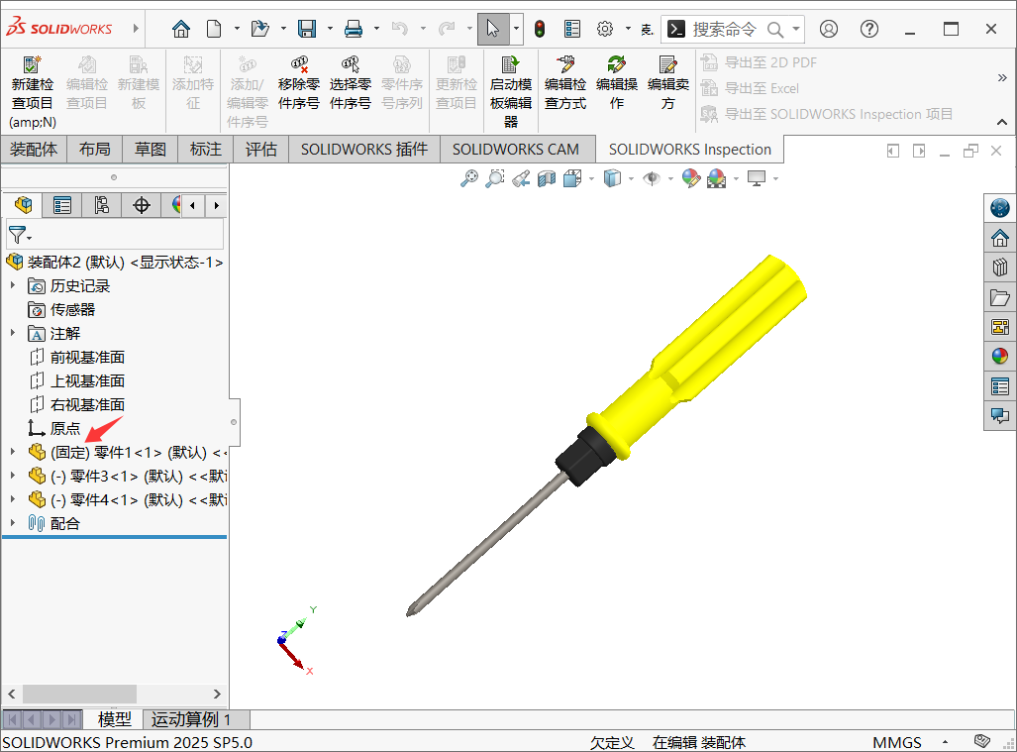
Task: Click the Edit Appearance color ball icon
Action: pyautogui.click(x=691, y=177)
